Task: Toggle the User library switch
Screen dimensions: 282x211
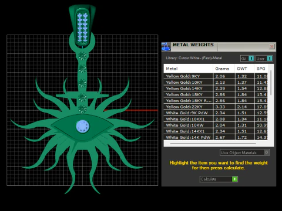Action: point(264,59)
